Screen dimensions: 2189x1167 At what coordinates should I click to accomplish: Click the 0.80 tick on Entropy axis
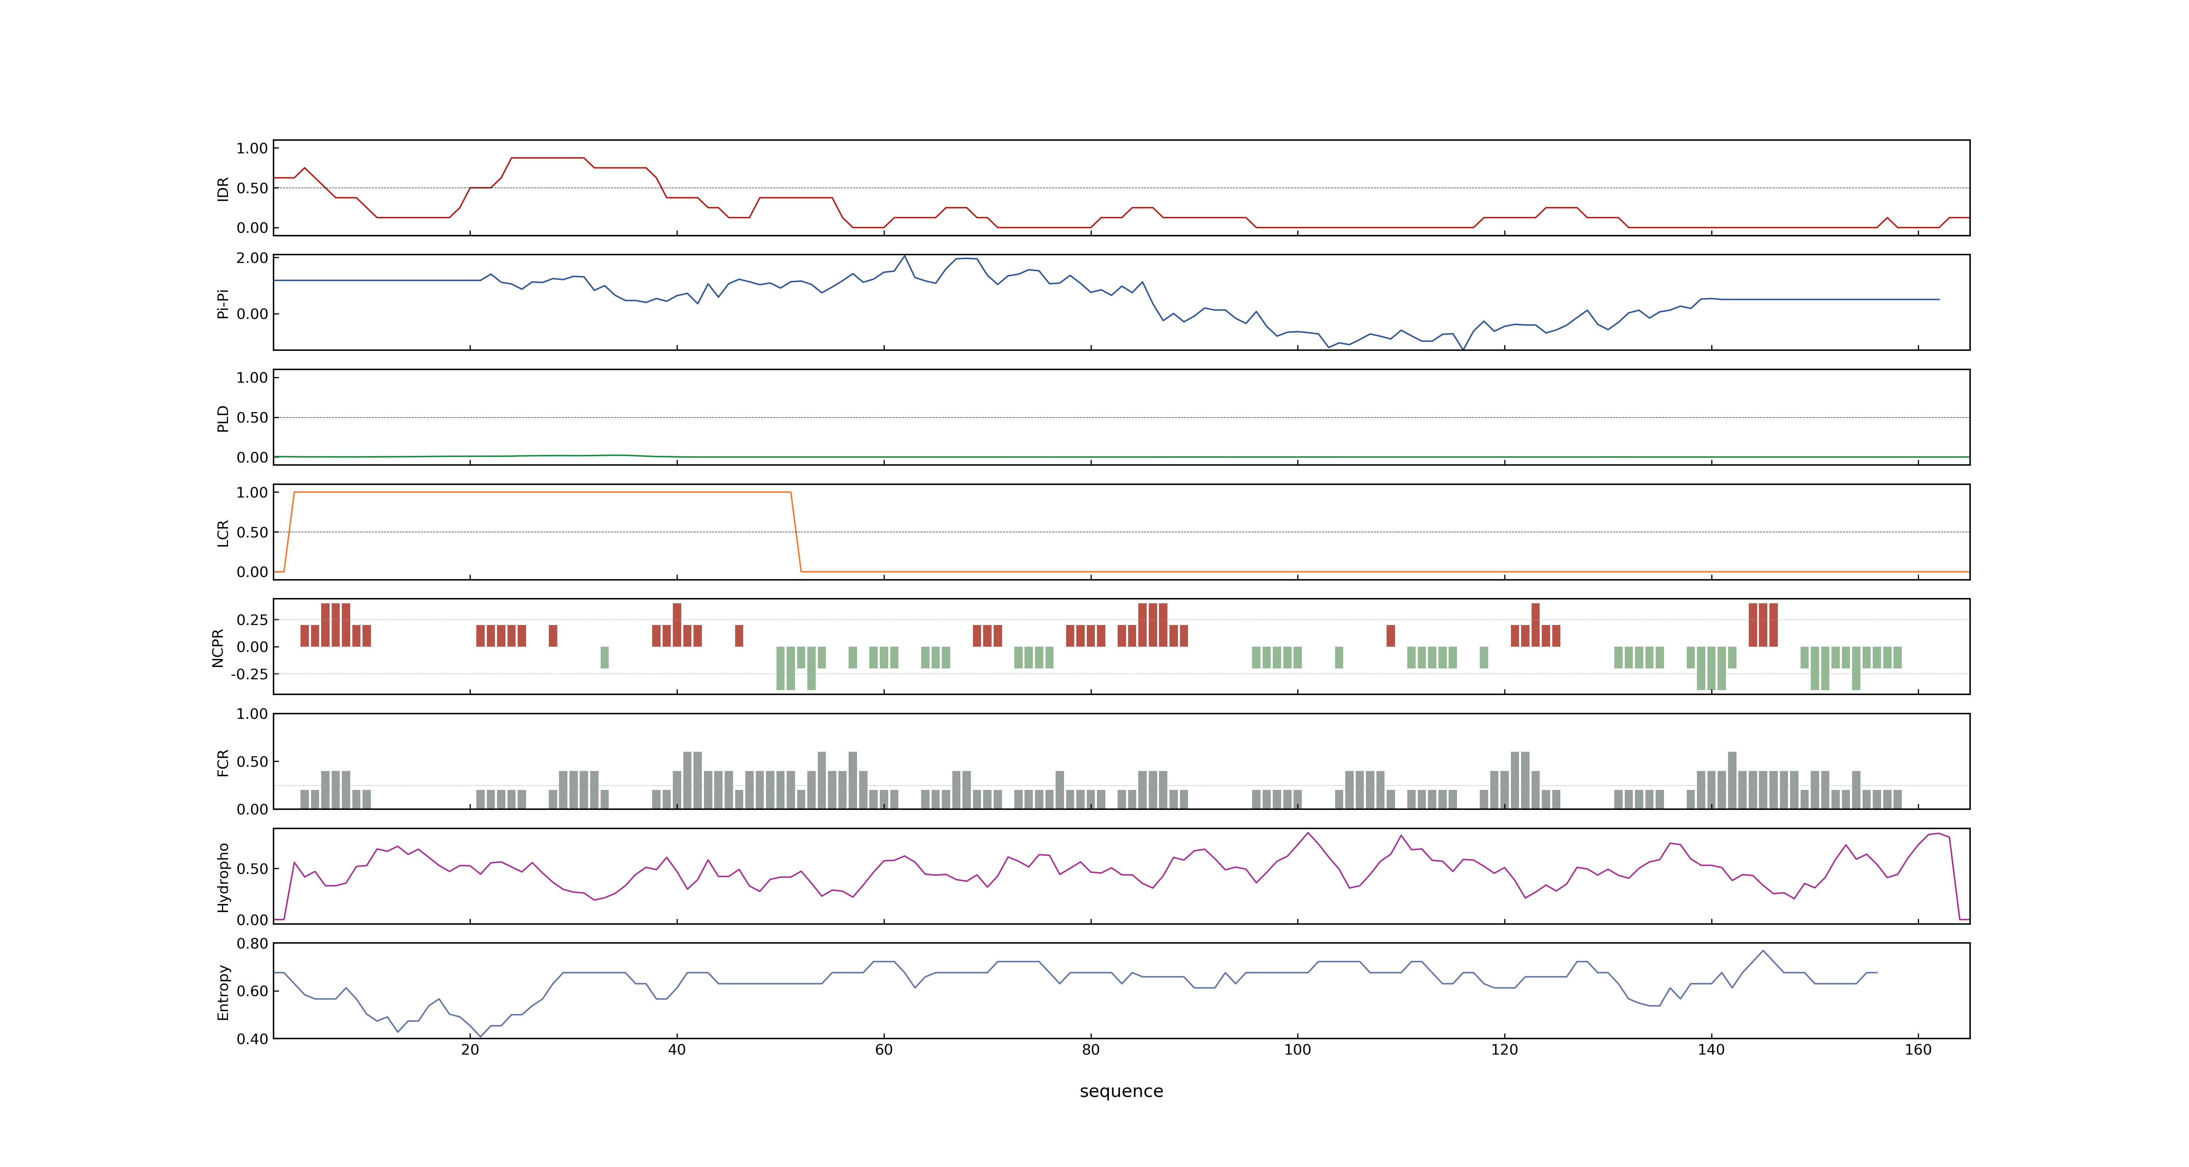pos(253,943)
